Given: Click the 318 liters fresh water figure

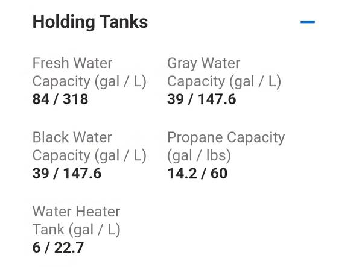Looking at the screenshot, I should point(75,99).
